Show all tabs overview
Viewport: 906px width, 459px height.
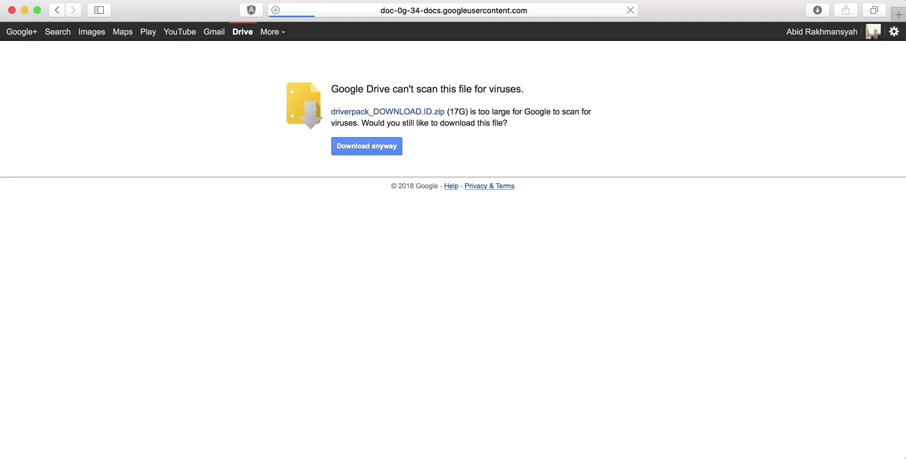pyautogui.click(x=874, y=10)
